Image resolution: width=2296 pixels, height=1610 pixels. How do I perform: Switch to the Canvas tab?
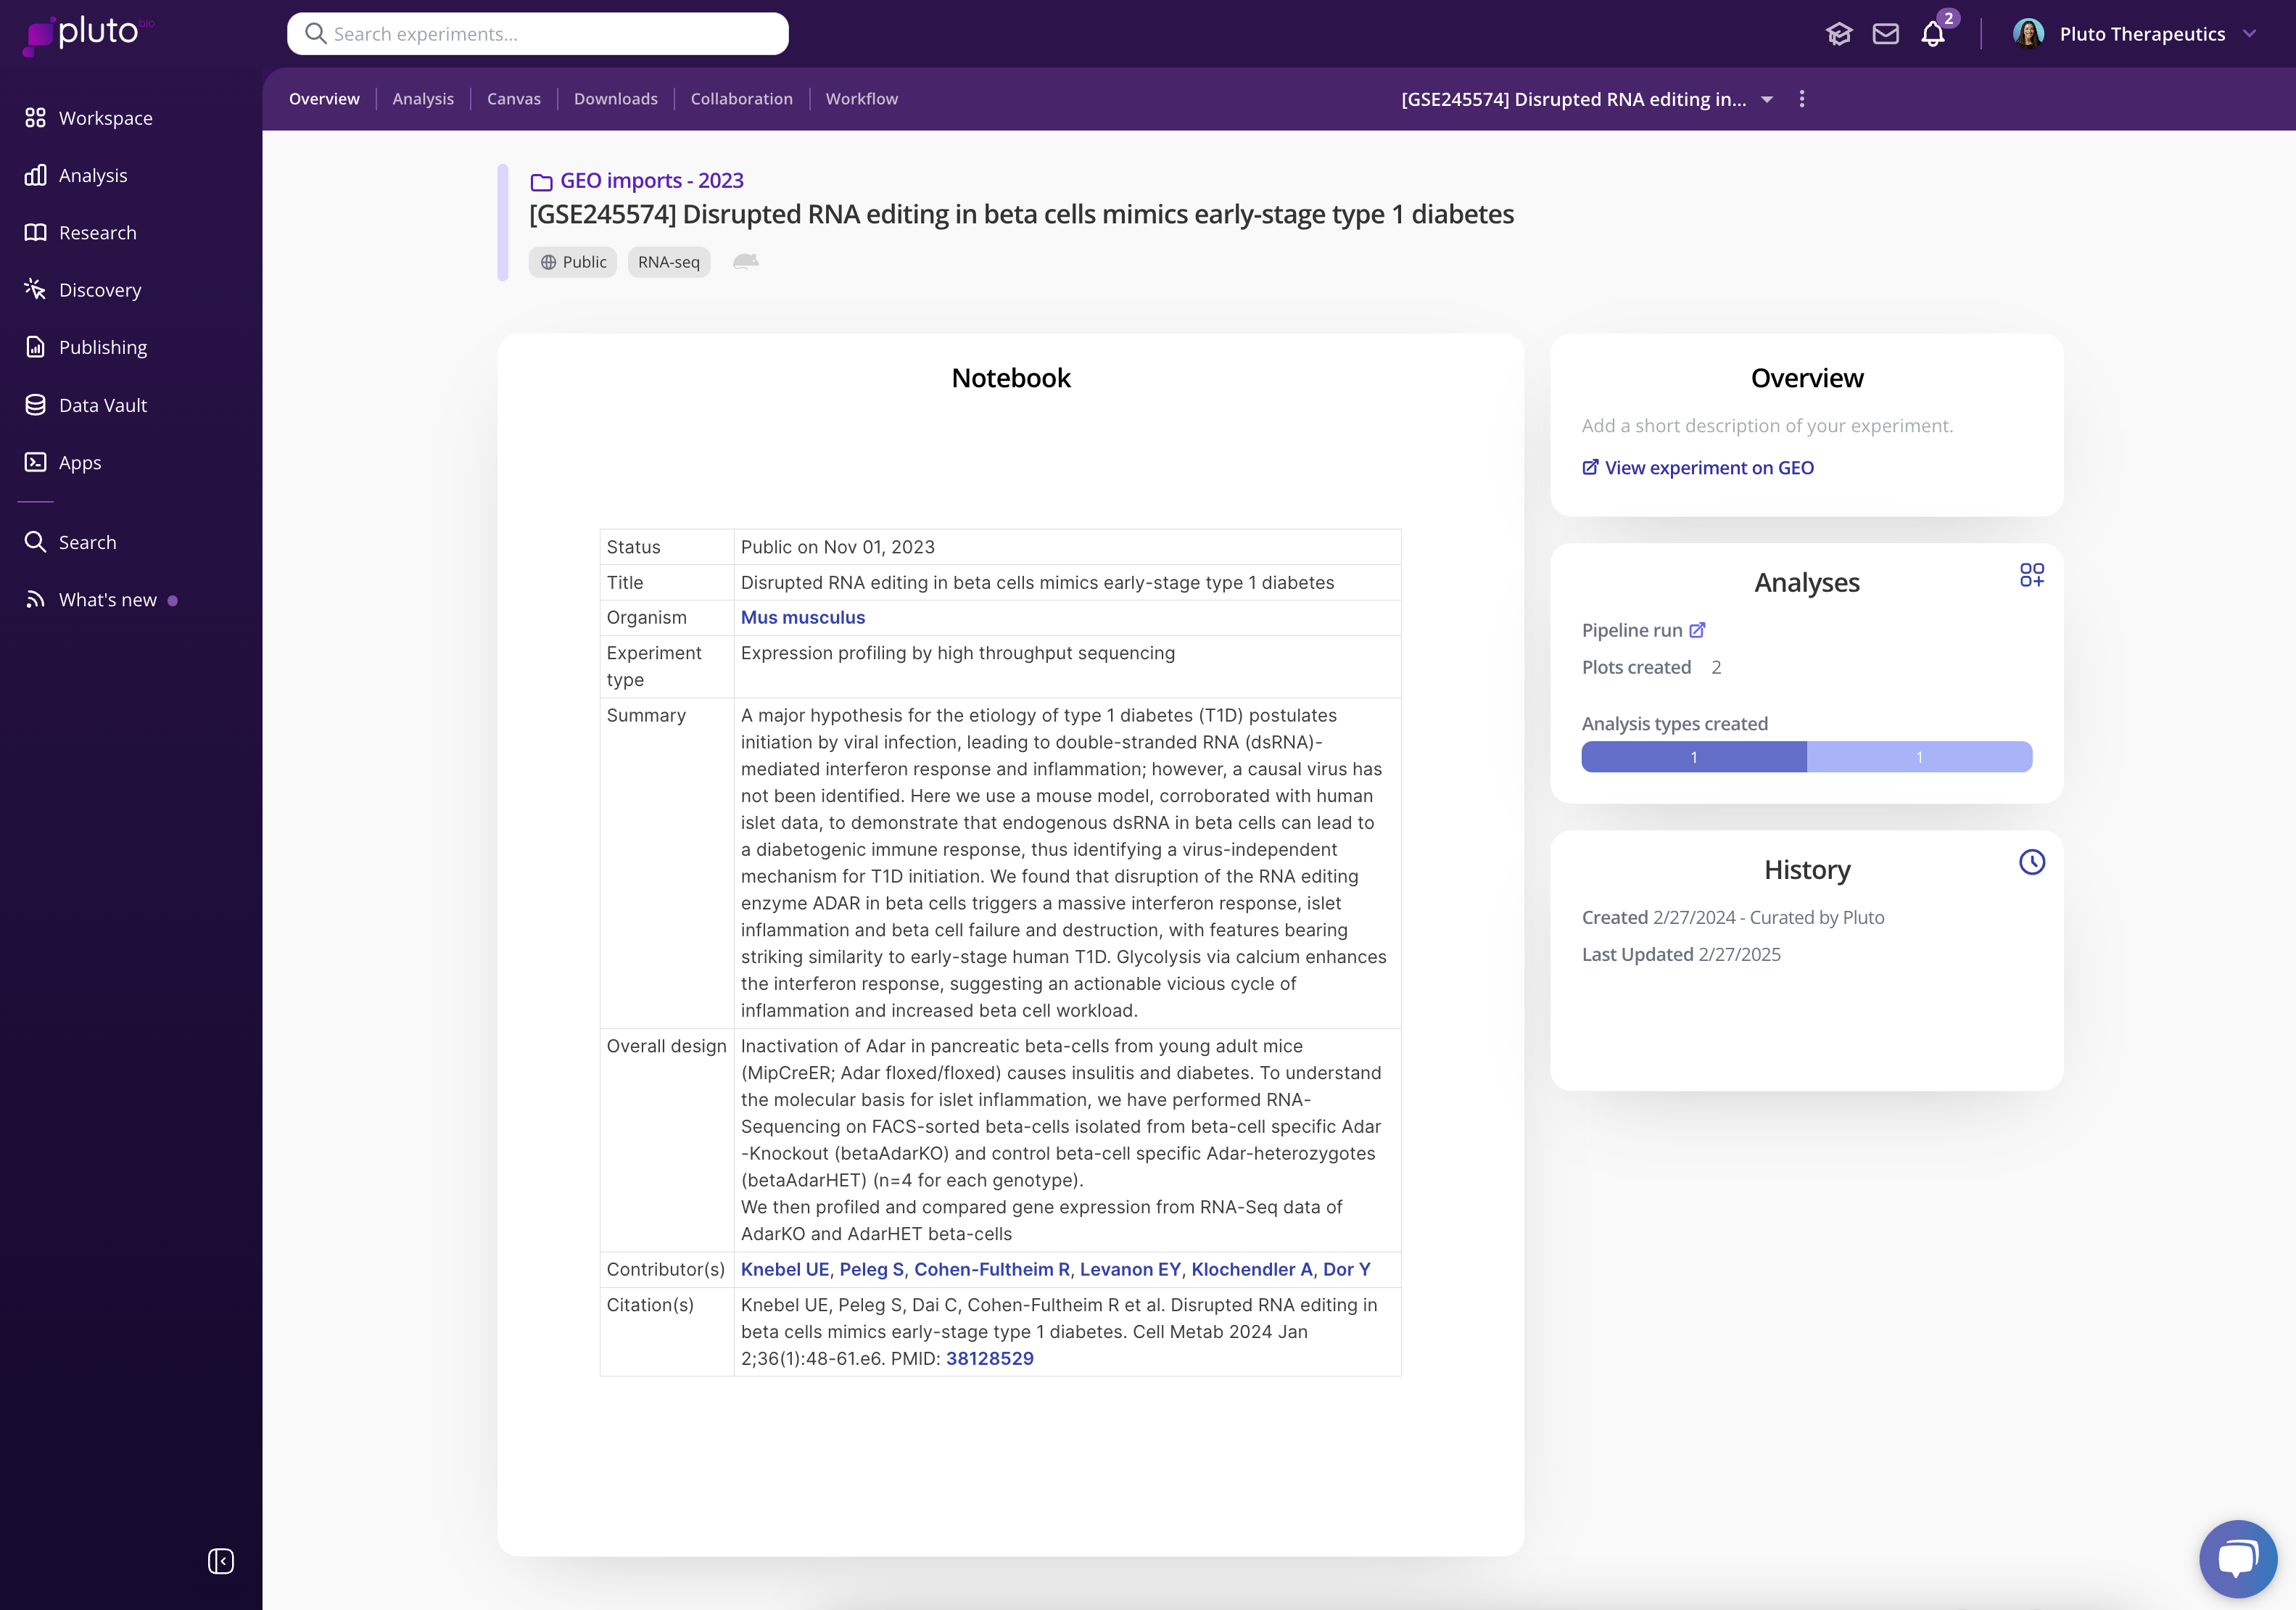[513, 99]
